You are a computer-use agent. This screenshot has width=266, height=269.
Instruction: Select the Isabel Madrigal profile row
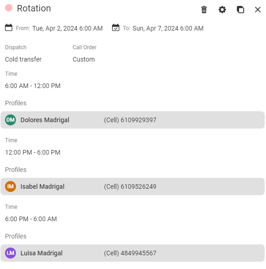tap(133, 186)
